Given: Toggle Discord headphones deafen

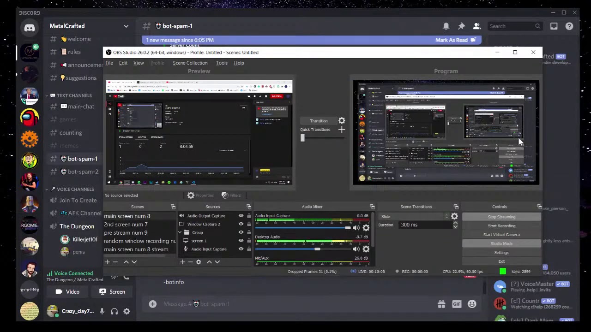Looking at the screenshot, I should pos(114,311).
